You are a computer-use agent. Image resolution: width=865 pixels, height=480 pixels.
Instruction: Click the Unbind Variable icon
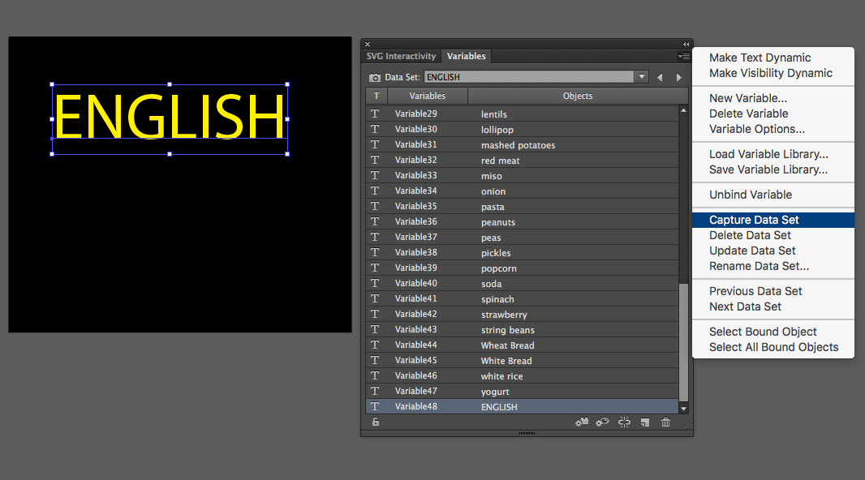coord(624,422)
